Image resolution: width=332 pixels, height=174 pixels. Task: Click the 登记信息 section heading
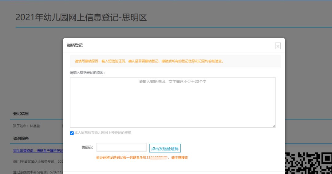click(21, 114)
